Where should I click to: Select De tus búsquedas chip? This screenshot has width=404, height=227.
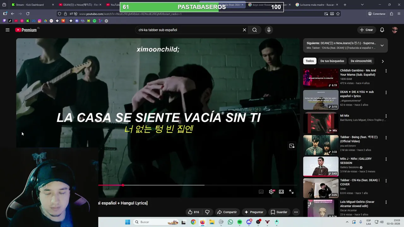point(332,61)
